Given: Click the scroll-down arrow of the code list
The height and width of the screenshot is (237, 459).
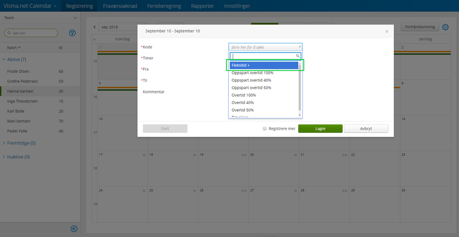Looking at the screenshot, I should pyautogui.click(x=300, y=116).
